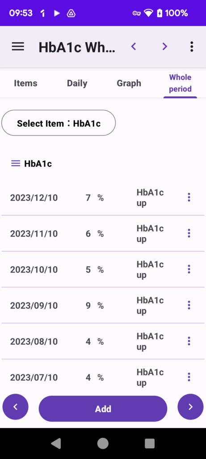Open the header overflow menu
The height and width of the screenshot is (459, 206).
(x=191, y=47)
